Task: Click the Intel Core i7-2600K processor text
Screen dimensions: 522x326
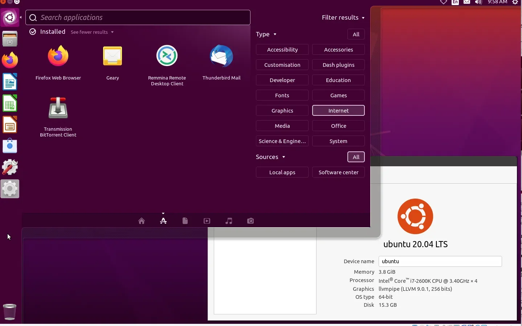Action: (x=428, y=281)
